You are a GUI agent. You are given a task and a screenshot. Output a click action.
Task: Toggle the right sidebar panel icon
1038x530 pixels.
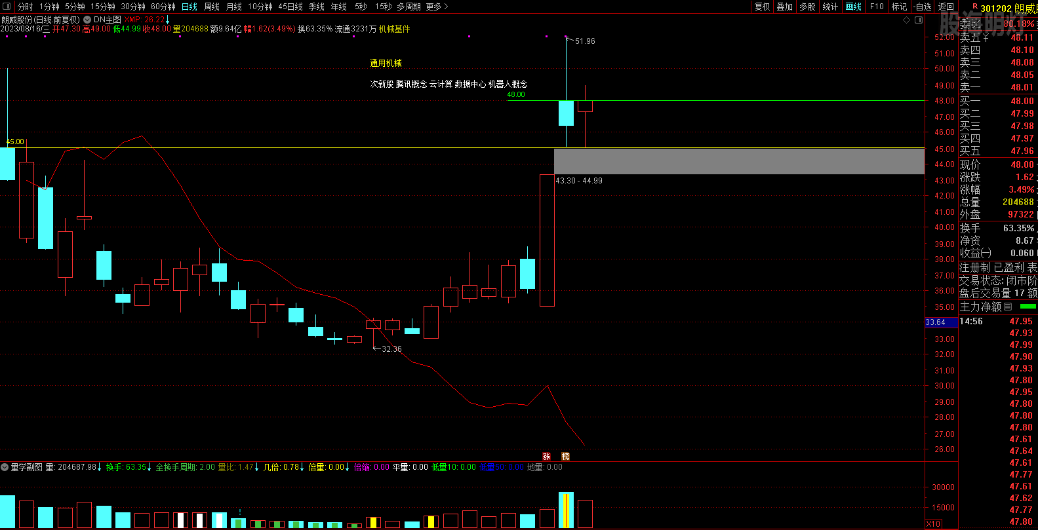coord(919,20)
